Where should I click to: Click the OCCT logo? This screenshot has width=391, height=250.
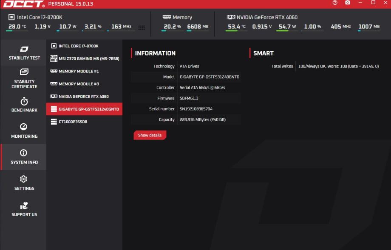(x=24, y=4)
